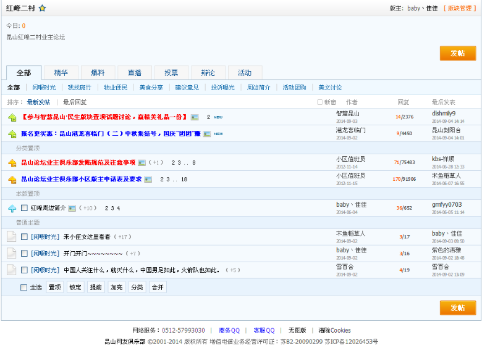Check the 全选 select-all checkbox
The height and width of the screenshot is (348, 482).
tap(24, 288)
